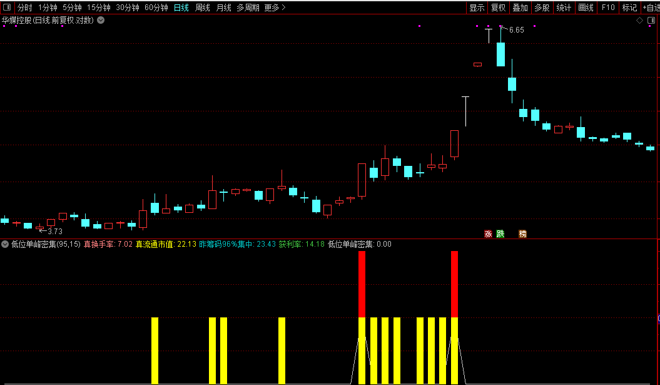The height and width of the screenshot is (385, 660).
Task: Open the 显示 menu
Action: (x=477, y=8)
